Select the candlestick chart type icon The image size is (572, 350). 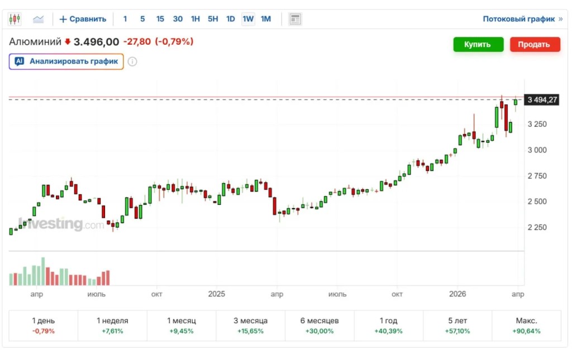[x=15, y=19]
